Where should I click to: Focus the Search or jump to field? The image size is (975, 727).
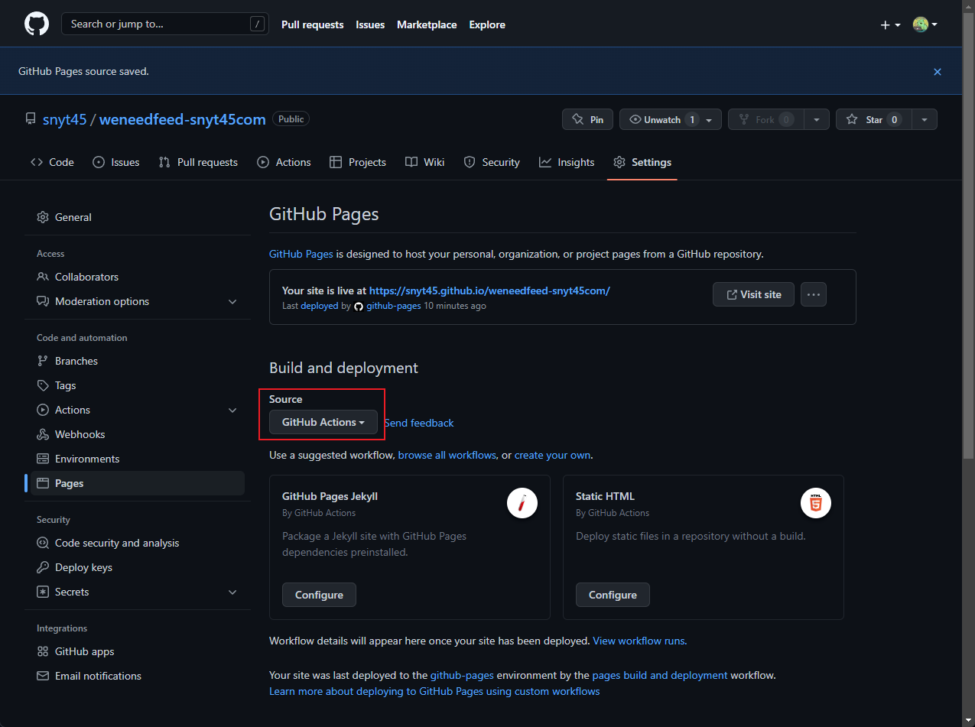[164, 24]
